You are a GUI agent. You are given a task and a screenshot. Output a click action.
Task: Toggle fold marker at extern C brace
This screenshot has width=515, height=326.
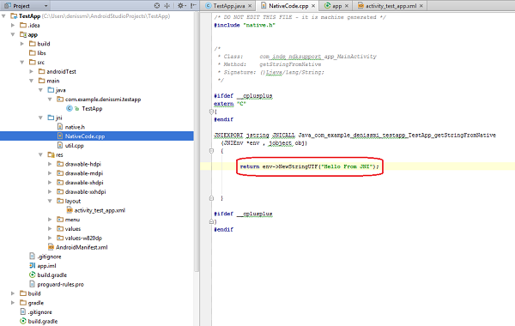coord(211,112)
